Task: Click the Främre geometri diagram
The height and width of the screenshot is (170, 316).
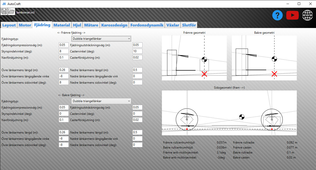Action: click(194, 58)
